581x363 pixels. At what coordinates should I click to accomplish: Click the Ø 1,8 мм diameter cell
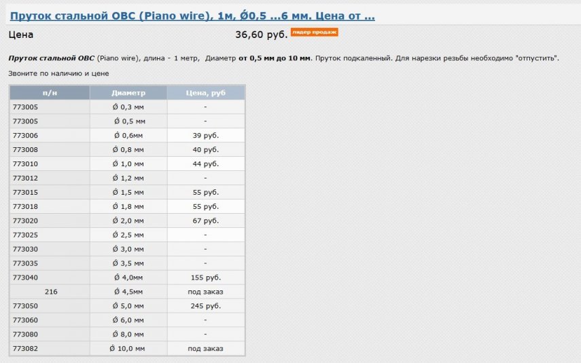128,207
